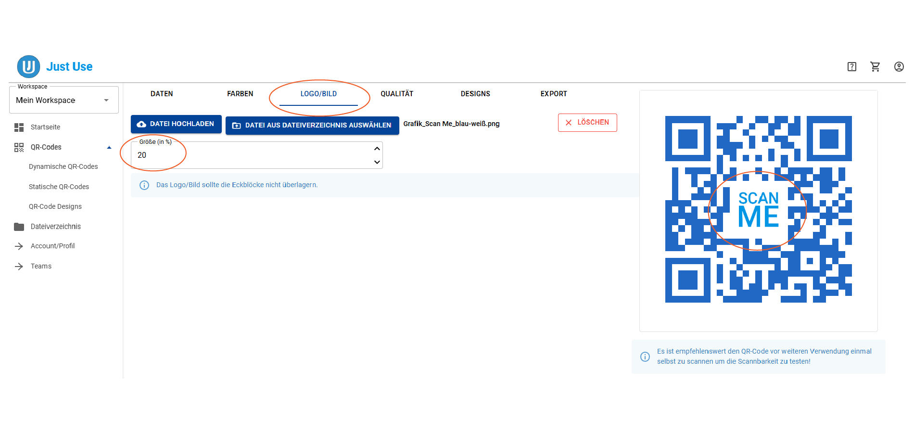Click the file name Grafik_Scan Me_blau-weiß.png

coord(451,124)
